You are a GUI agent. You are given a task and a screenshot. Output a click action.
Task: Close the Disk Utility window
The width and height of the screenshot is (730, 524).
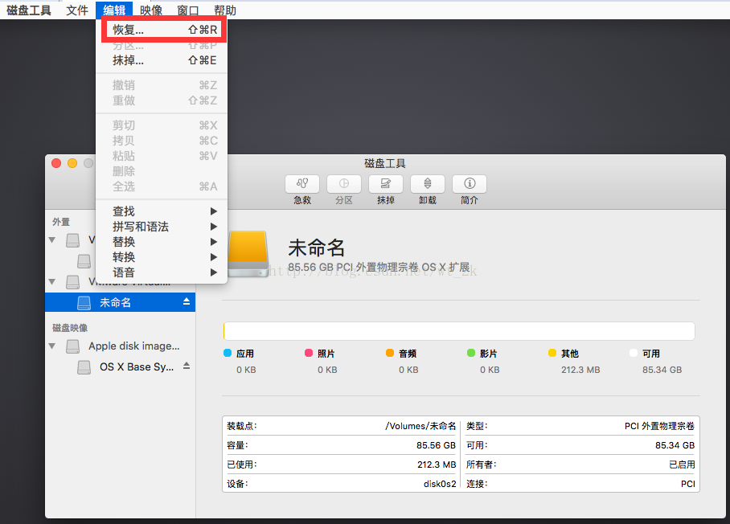pos(56,163)
